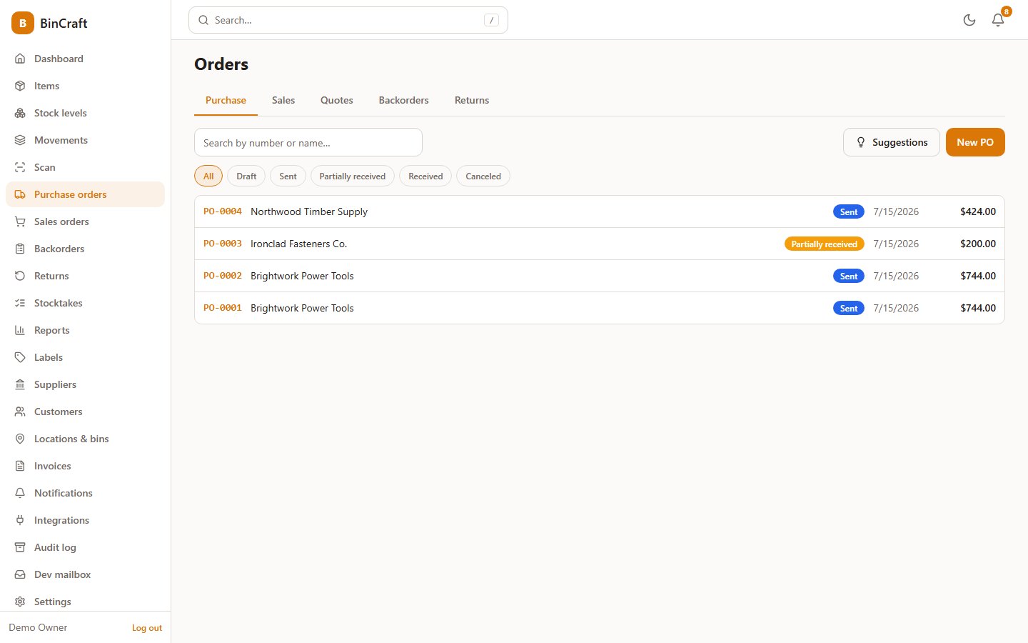Click the Movements layers icon

click(x=20, y=140)
